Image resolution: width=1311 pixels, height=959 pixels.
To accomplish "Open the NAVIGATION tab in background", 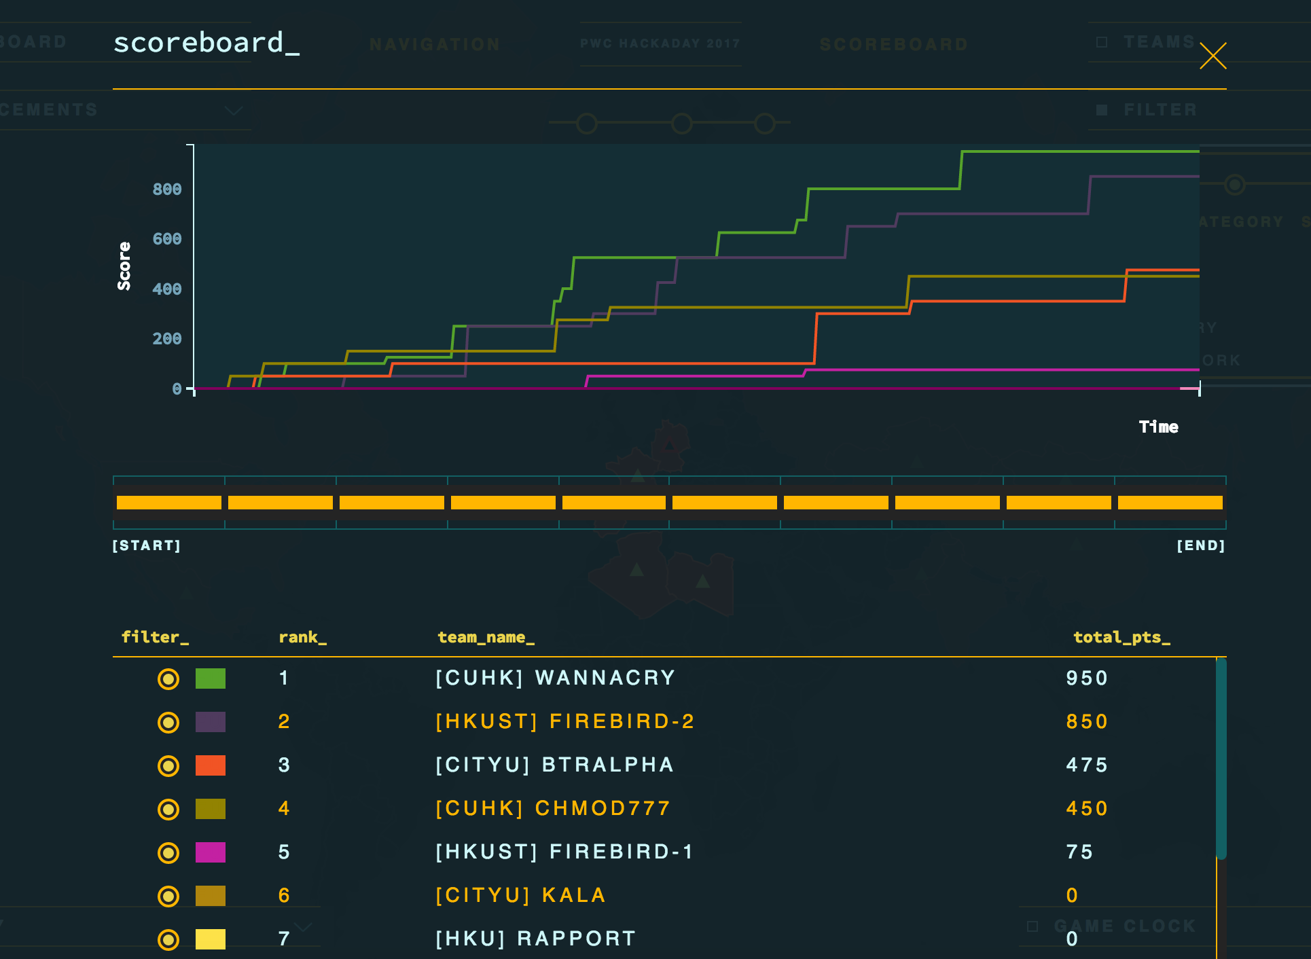I will point(435,45).
